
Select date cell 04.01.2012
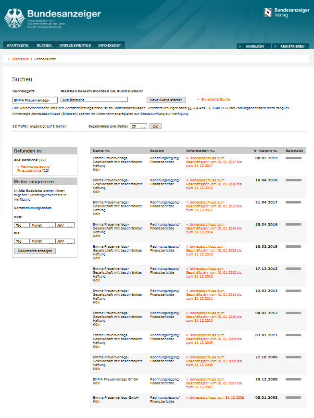pyautogui.click(x=266, y=313)
